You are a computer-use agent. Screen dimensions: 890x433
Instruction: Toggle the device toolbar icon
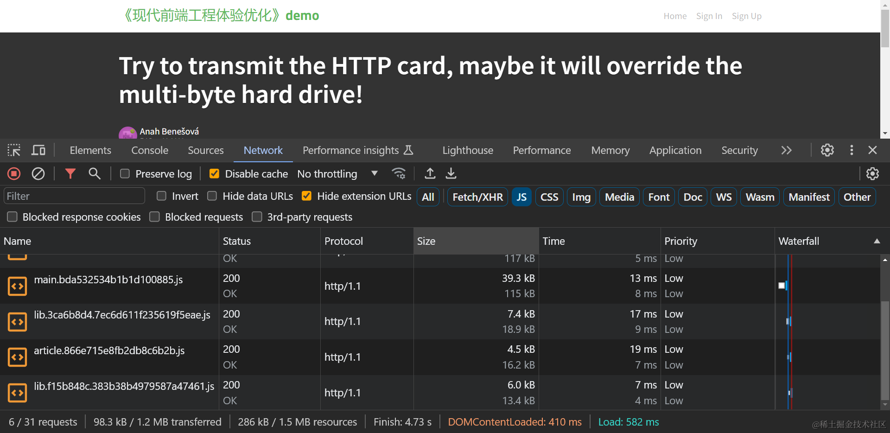coord(38,150)
